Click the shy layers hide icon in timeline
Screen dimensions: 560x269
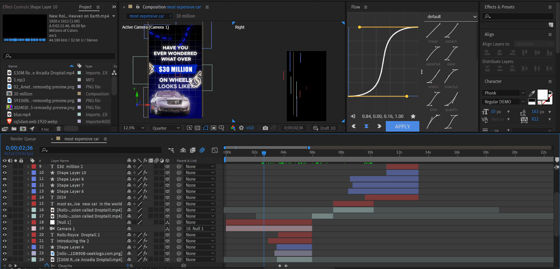[183, 150]
